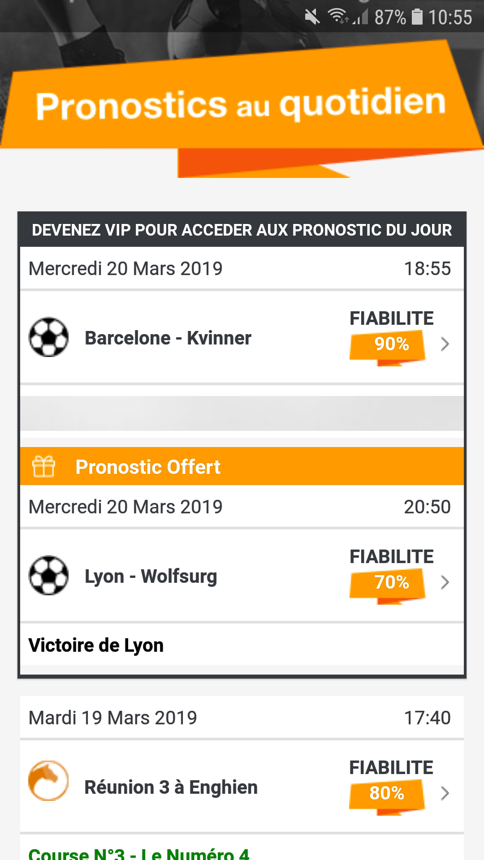Open the Lyon - Wolfsurg match title
484x860 pixels.
(x=151, y=576)
